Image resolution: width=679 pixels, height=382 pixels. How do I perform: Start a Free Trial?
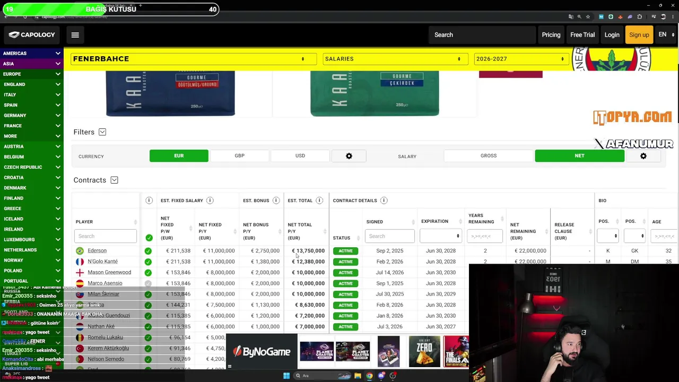(x=582, y=35)
